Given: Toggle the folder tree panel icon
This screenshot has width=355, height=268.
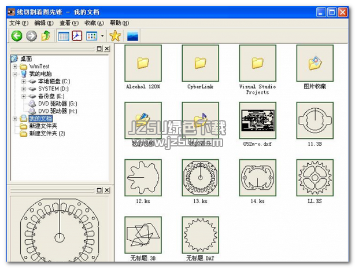Looking at the screenshot, I should click(x=64, y=36).
